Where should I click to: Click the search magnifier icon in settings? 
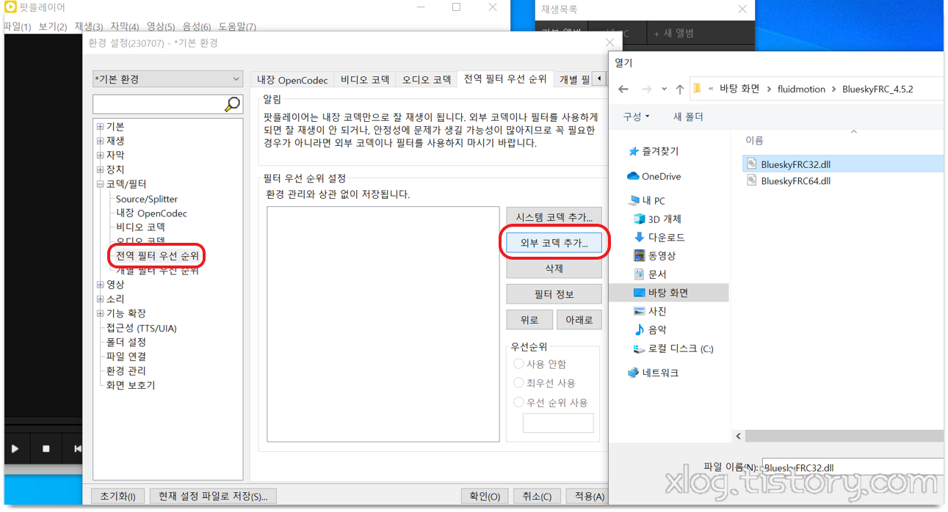(x=232, y=104)
